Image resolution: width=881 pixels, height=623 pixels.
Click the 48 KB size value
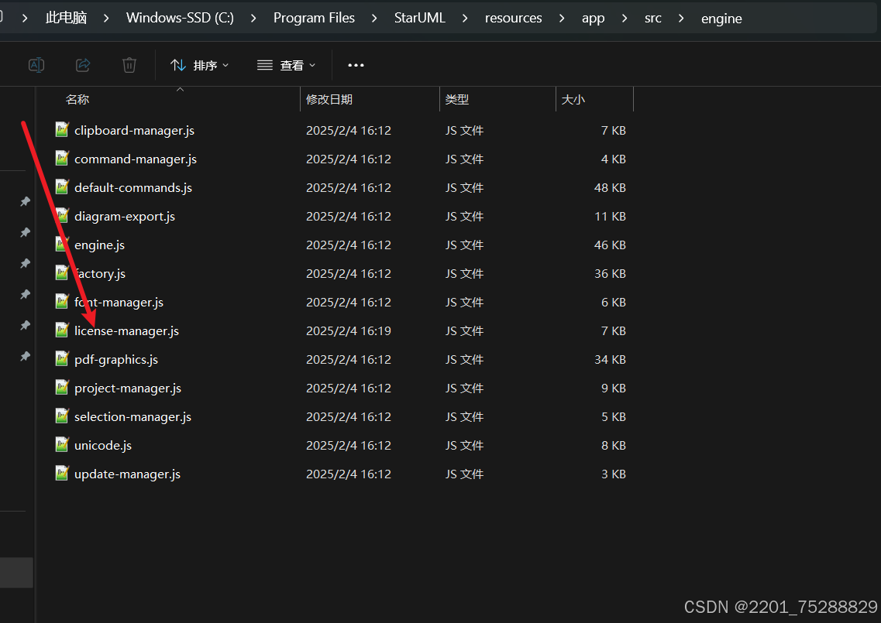coord(610,187)
